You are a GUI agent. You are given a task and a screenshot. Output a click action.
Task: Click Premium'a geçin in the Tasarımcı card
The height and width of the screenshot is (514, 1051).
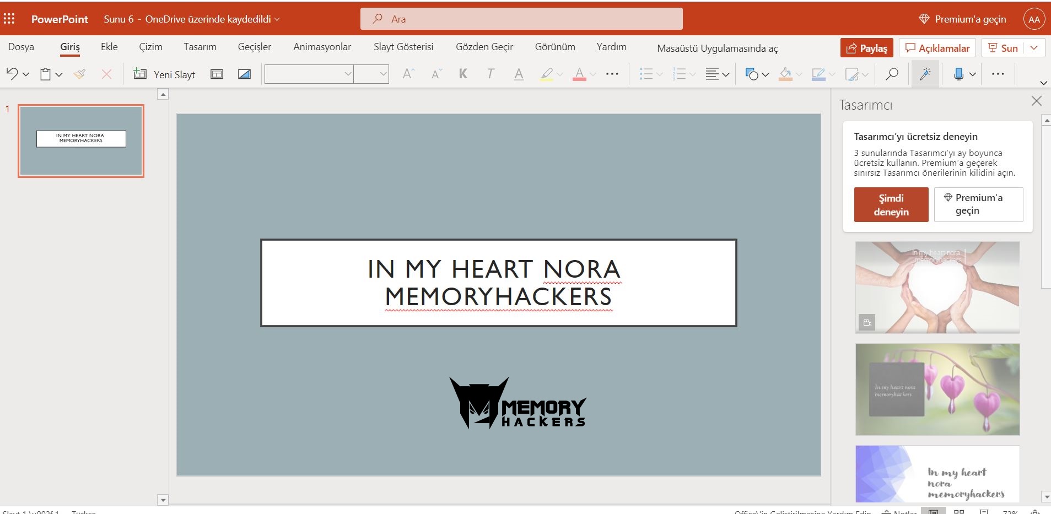pos(979,205)
